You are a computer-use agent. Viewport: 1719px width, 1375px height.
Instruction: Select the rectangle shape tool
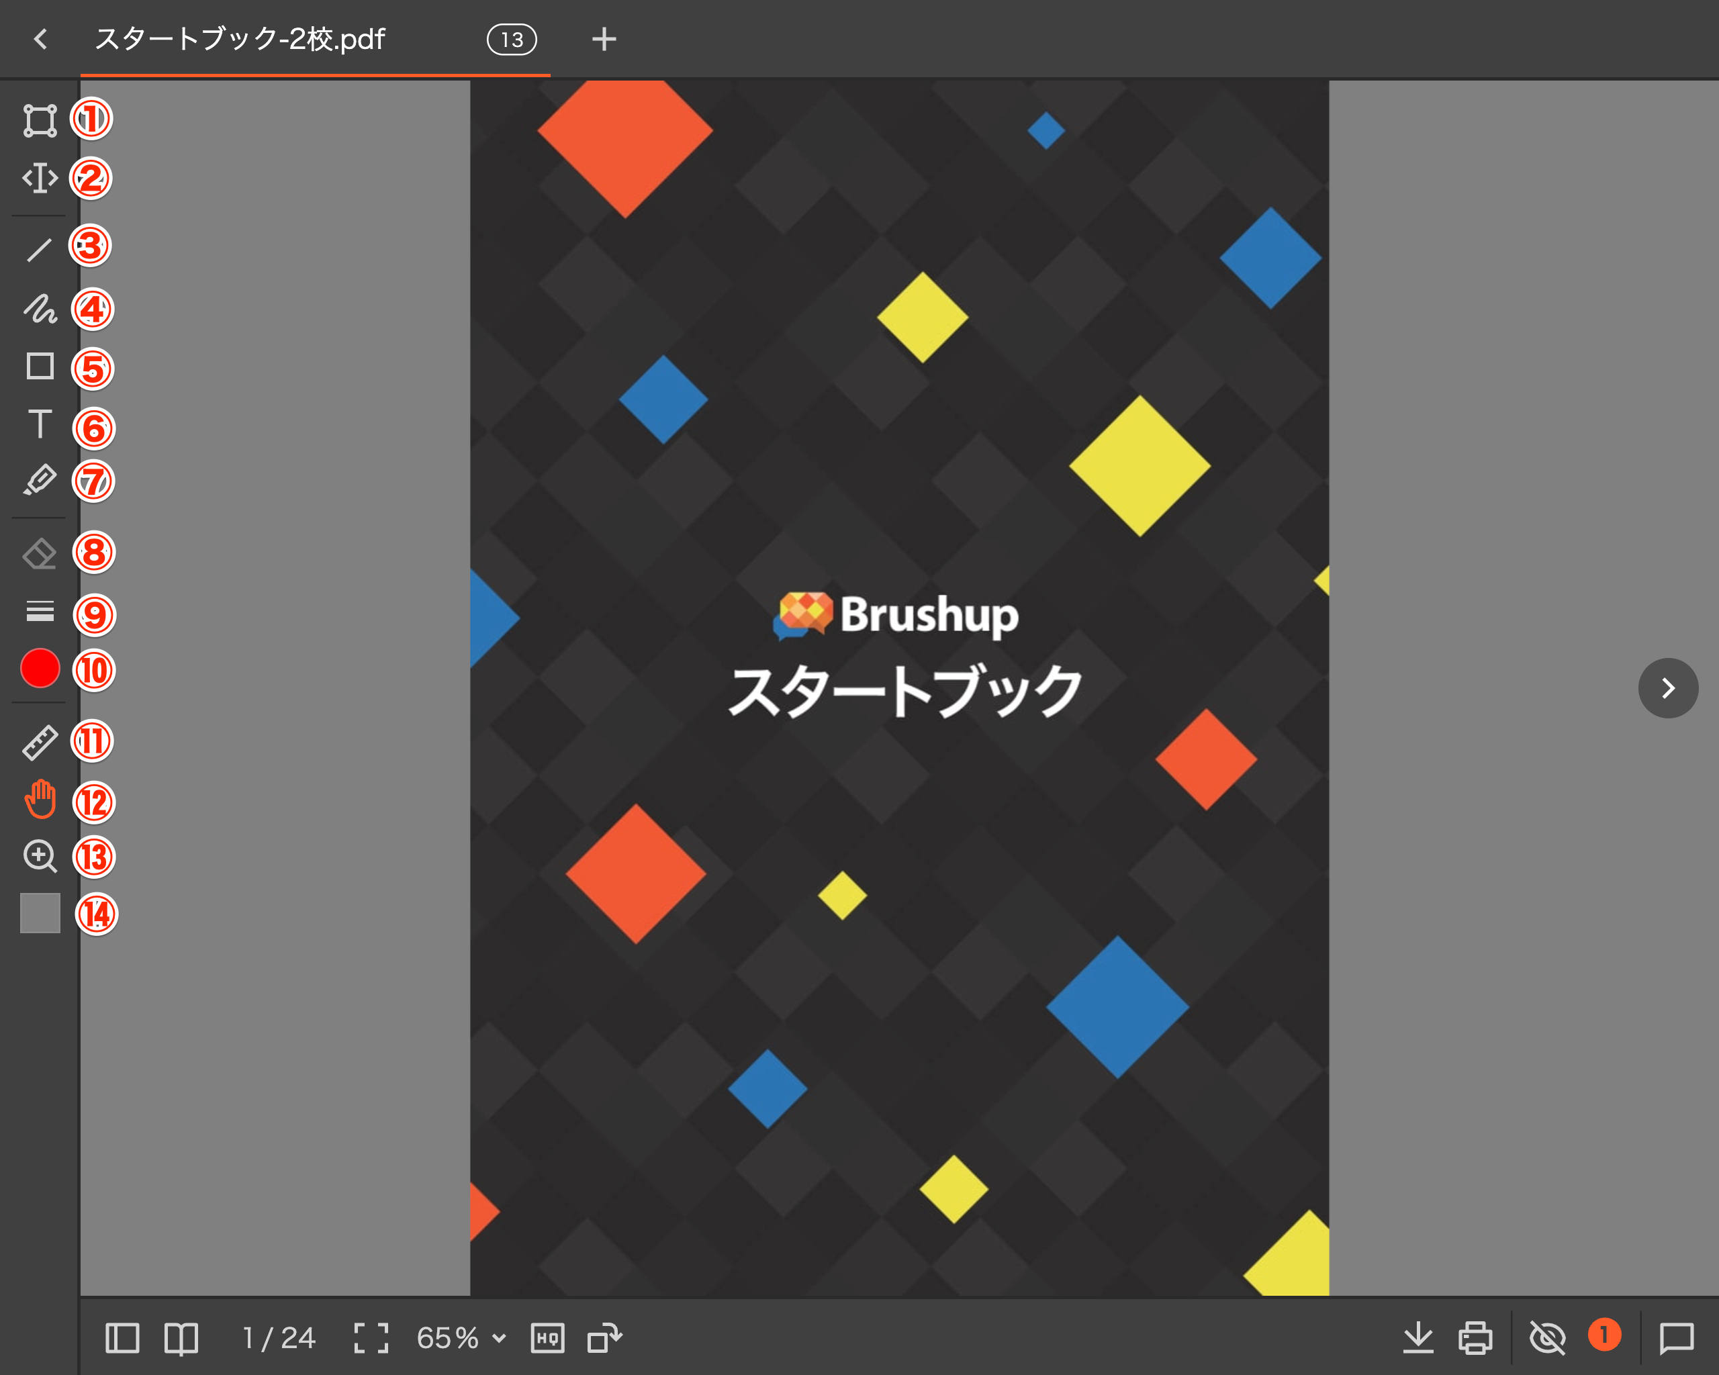point(40,367)
